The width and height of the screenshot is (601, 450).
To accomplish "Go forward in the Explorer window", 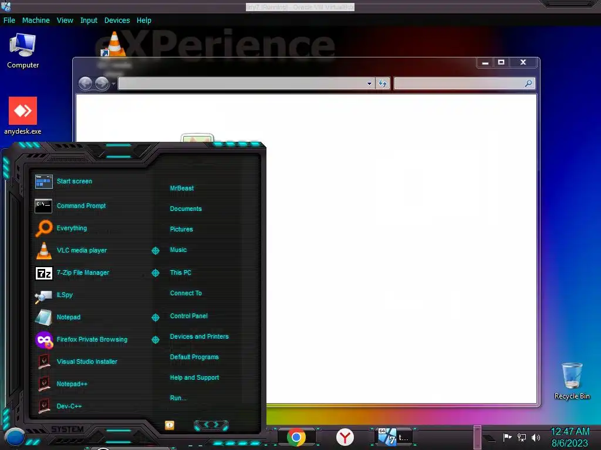I will [x=102, y=83].
